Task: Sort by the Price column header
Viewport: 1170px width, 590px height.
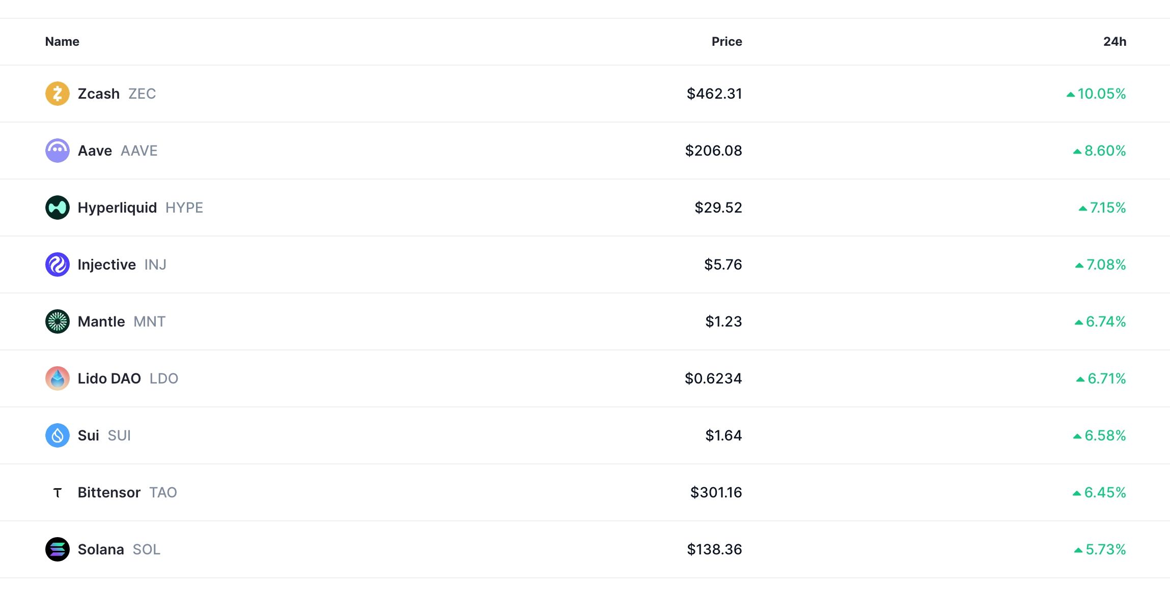Action: pyautogui.click(x=727, y=42)
